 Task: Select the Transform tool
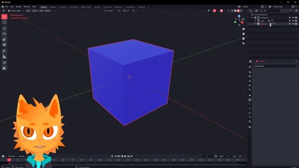click(x=4, y=45)
